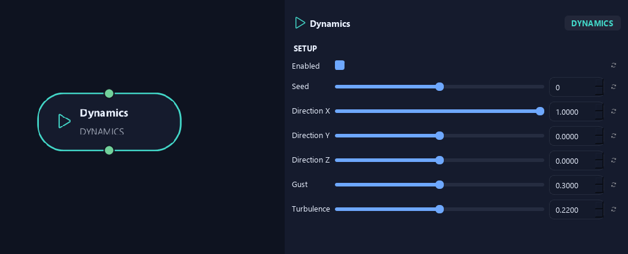Click the Turbulence label
The image size is (628, 254).
click(x=311, y=209)
